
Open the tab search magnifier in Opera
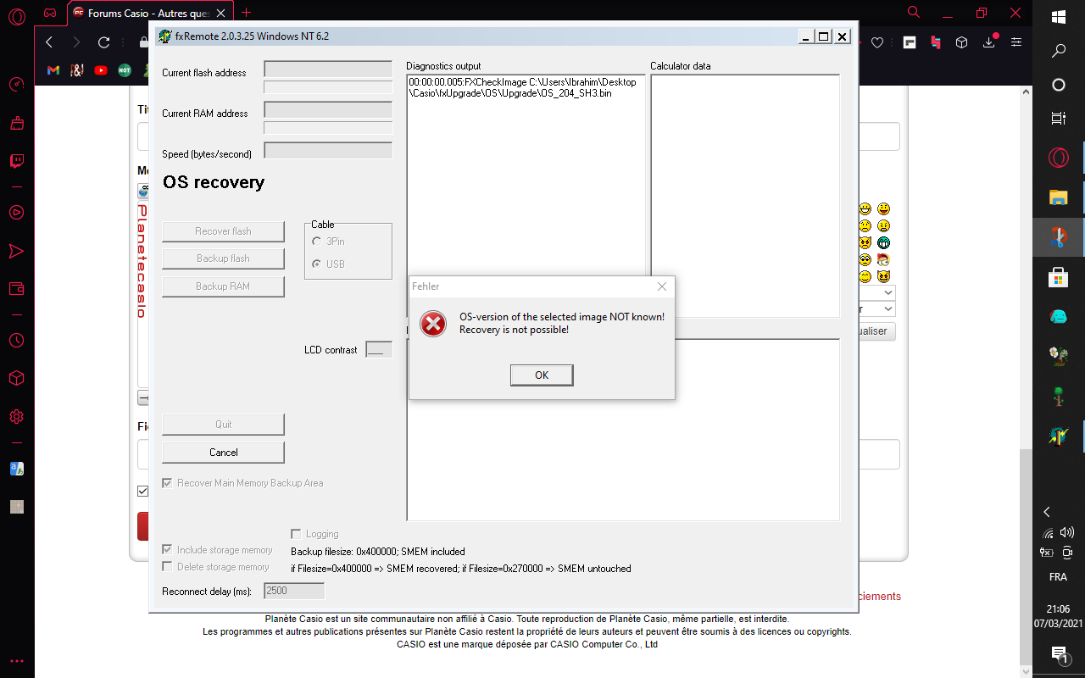click(914, 13)
